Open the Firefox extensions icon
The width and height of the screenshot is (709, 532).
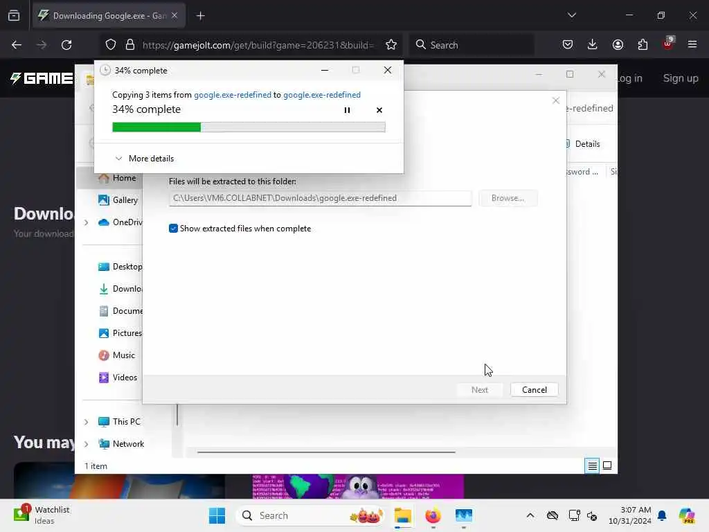click(x=643, y=45)
